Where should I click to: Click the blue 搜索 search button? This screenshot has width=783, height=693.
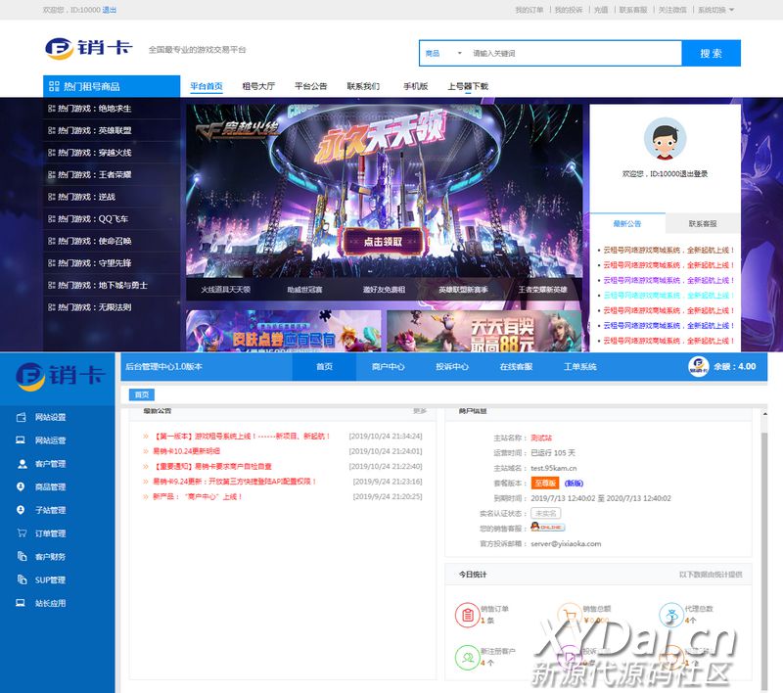click(712, 54)
